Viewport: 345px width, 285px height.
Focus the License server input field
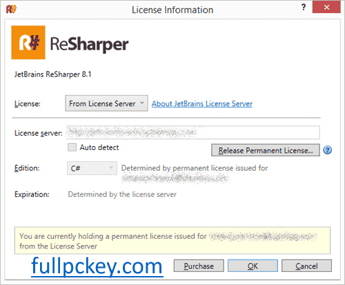(x=193, y=132)
